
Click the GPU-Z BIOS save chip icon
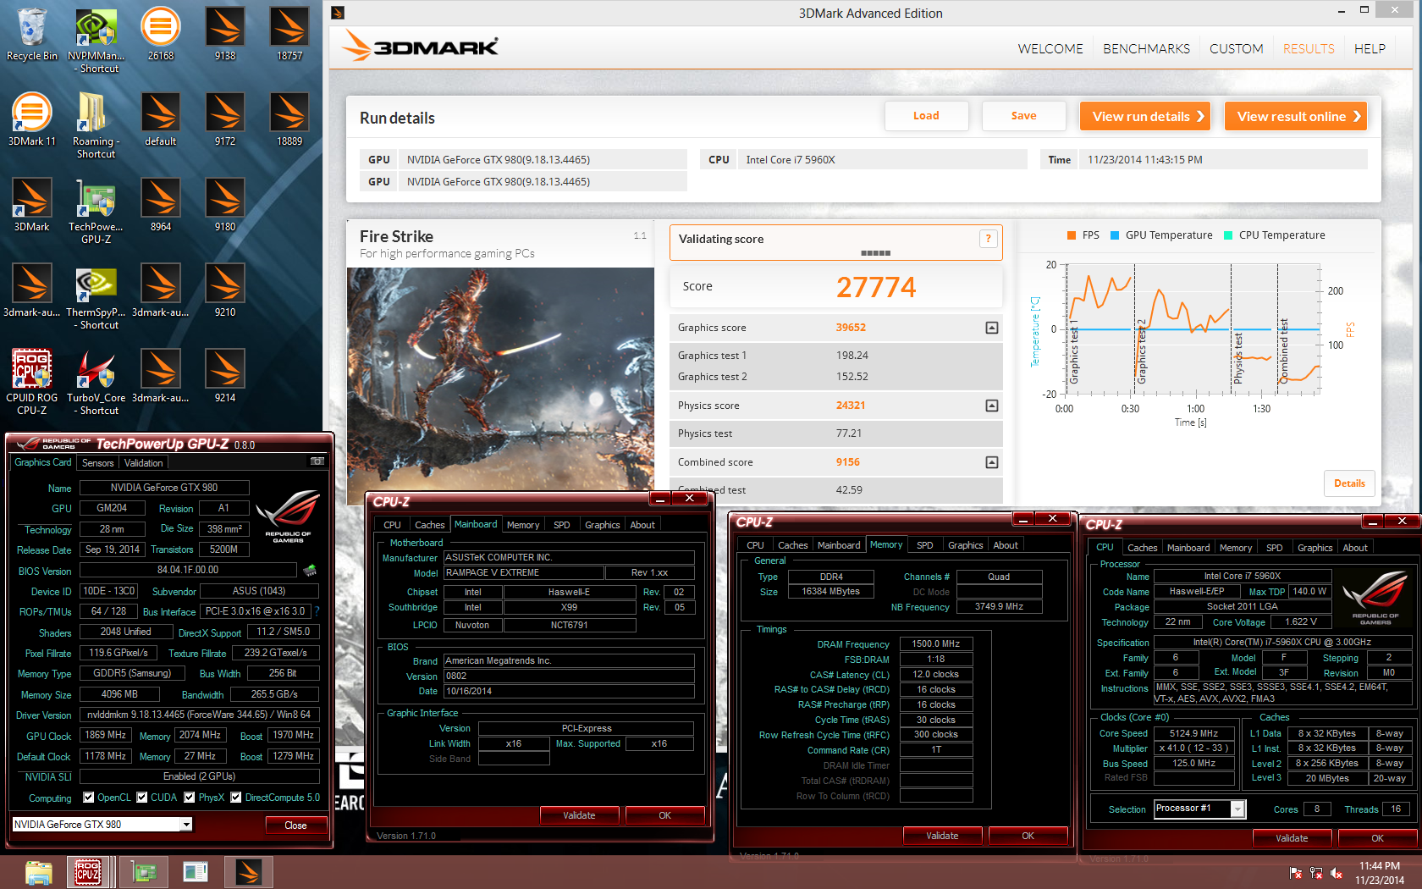coord(310,570)
